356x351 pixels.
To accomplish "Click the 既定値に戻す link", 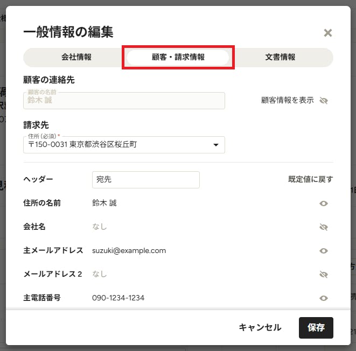I will [x=310, y=179].
